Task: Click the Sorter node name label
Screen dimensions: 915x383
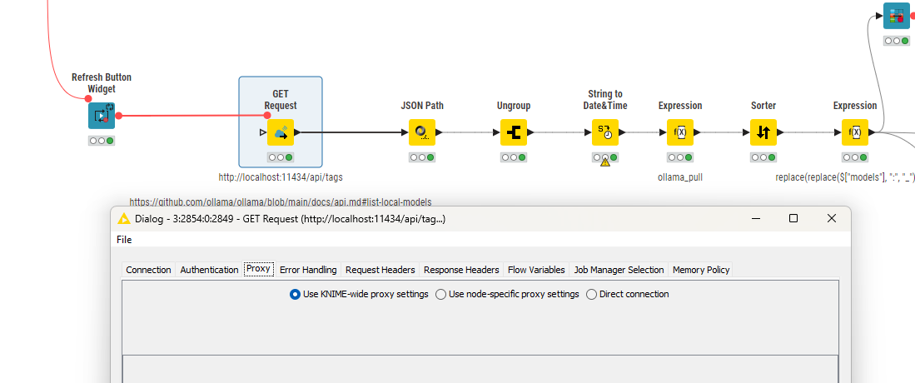Action: tap(763, 106)
